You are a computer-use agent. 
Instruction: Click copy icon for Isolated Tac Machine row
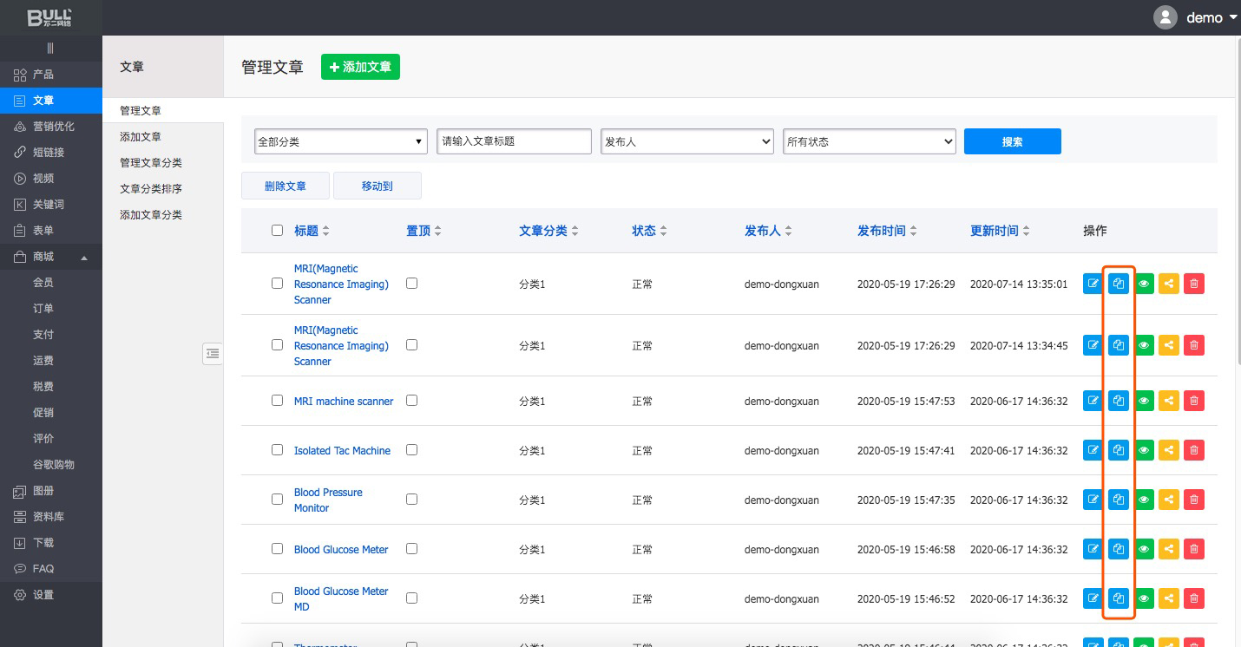1119,450
